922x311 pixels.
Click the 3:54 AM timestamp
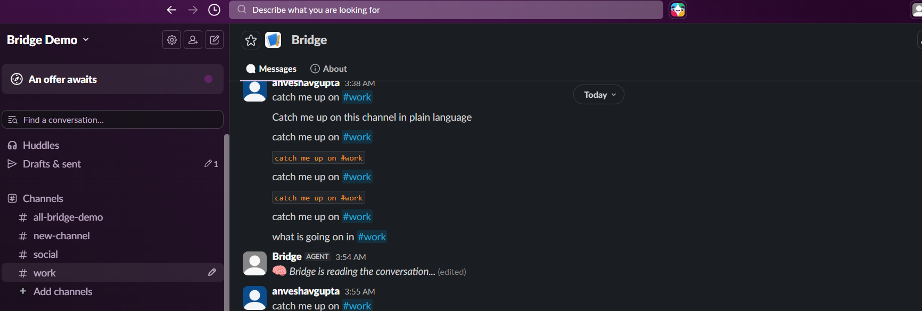tap(351, 257)
